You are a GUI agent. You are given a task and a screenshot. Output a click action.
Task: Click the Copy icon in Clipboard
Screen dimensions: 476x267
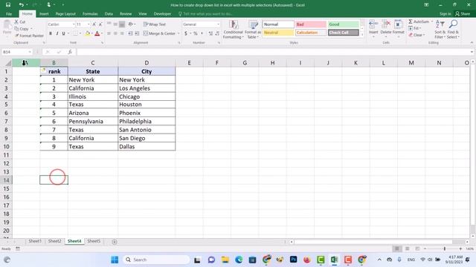[x=16, y=29]
